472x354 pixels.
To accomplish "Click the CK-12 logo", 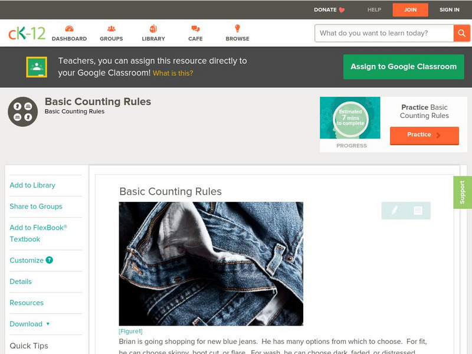I will coord(27,34).
